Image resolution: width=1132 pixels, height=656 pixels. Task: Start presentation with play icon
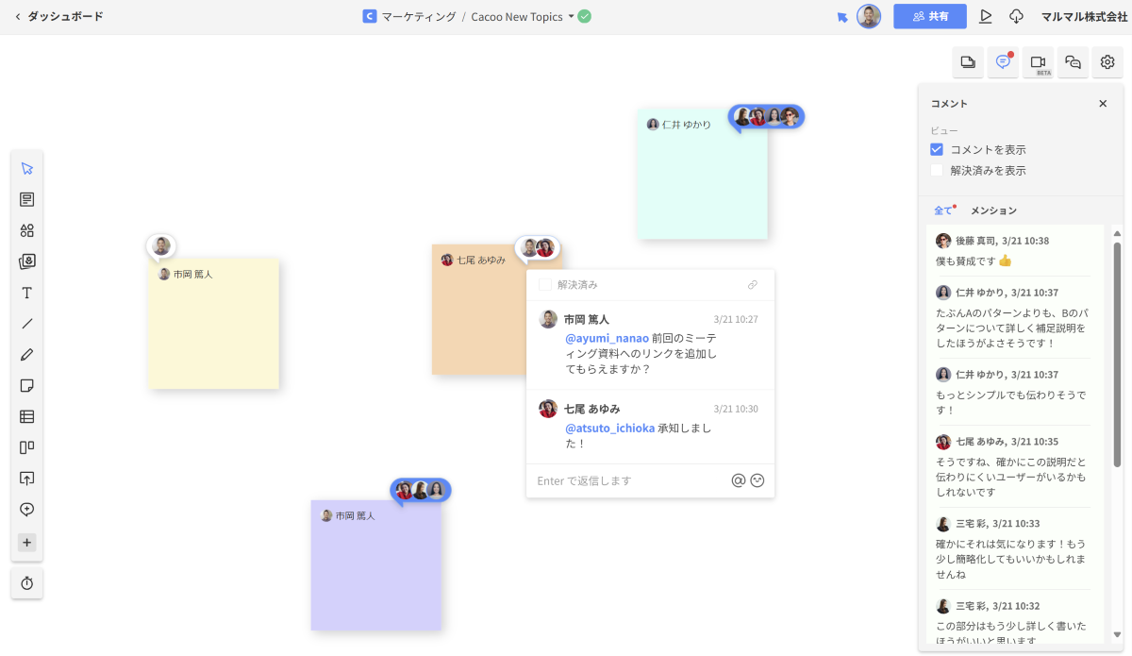point(986,16)
